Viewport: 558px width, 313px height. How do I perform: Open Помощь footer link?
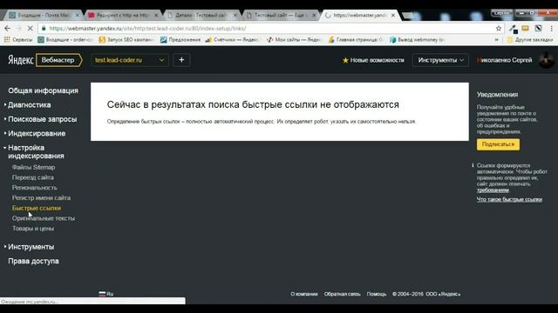coord(377,294)
